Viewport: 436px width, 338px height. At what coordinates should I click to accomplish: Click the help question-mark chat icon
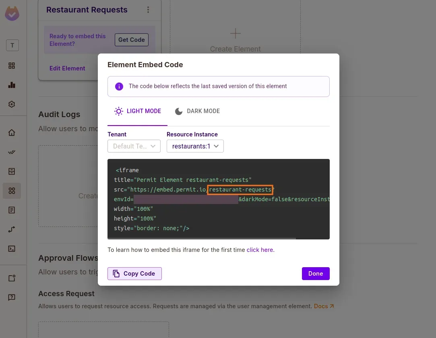(x=12, y=297)
